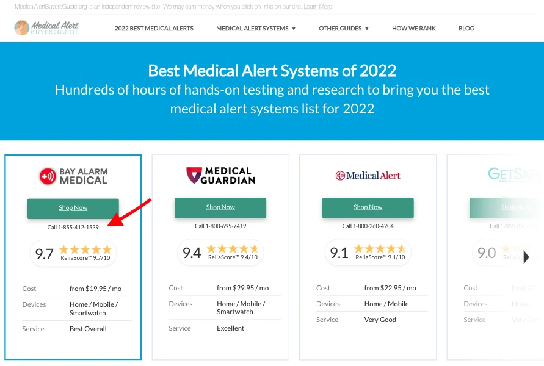Click Bay Alarm phone number 1-855-412-1539

[x=73, y=228]
